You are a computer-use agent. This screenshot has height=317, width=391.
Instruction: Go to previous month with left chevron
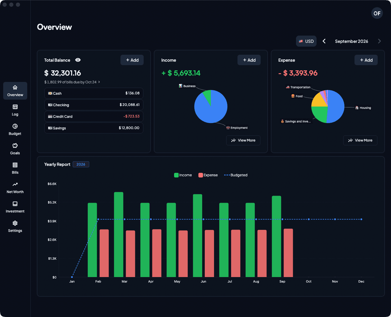[324, 41]
